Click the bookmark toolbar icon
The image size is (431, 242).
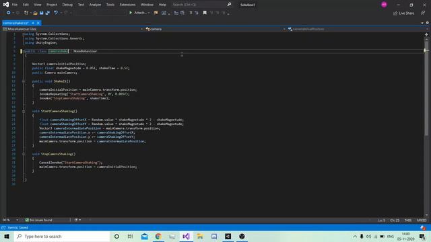[x=205, y=13]
